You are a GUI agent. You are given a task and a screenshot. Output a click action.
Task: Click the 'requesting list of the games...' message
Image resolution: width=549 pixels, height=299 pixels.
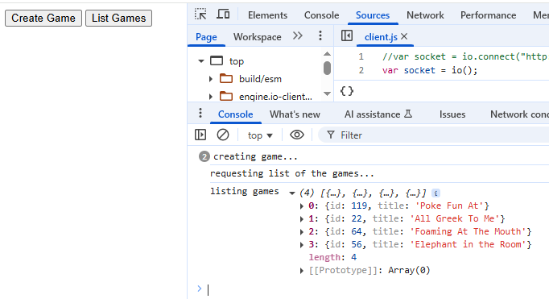[x=292, y=173]
